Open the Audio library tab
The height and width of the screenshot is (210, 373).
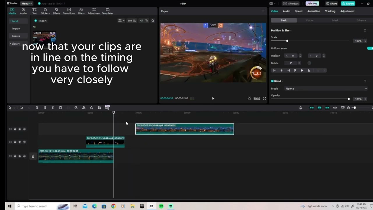tap(23, 11)
